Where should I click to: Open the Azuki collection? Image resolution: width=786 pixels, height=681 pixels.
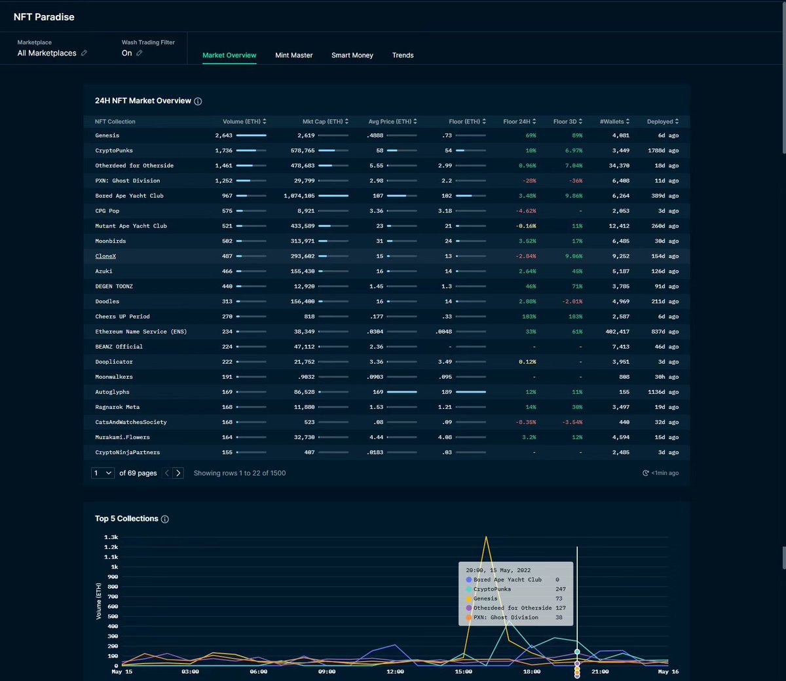(x=103, y=271)
